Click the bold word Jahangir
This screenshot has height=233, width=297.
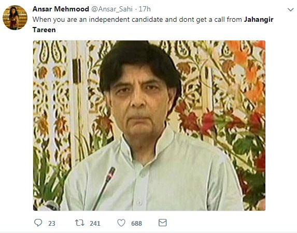click(x=259, y=20)
